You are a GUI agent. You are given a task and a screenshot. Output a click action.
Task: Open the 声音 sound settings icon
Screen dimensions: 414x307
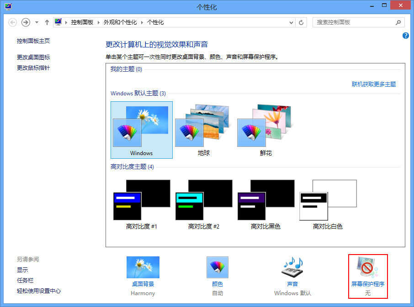pos(292,268)
